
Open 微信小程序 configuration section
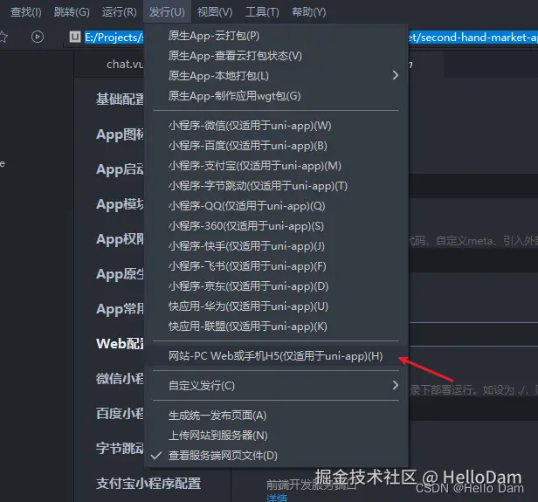coord(120,379)
